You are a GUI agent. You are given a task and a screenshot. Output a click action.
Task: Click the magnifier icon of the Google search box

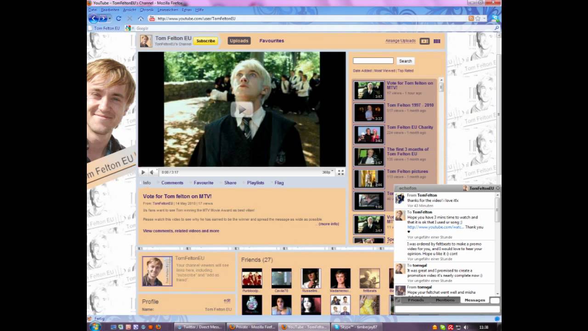[497, 28]
